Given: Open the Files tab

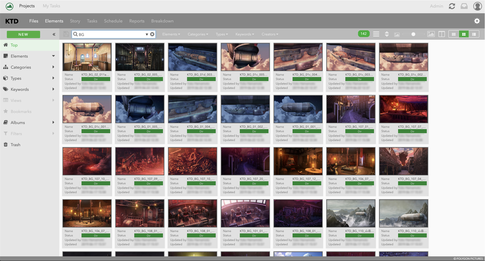Looking at the screenshot, I should (34, 21).
